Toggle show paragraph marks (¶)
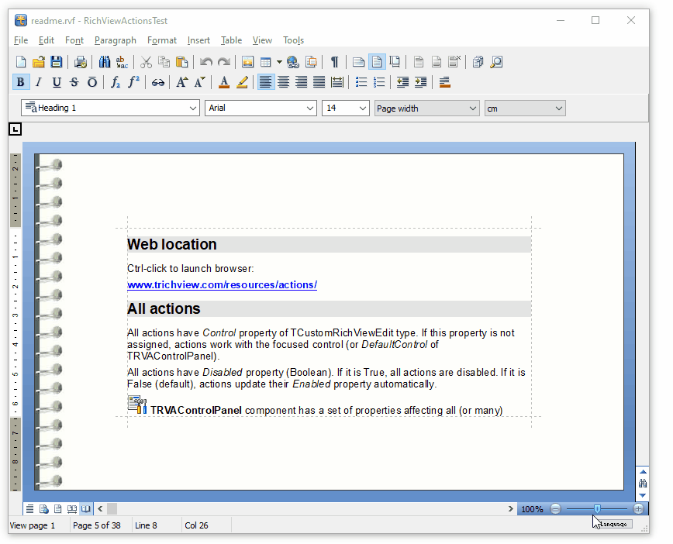 [334, 62]
